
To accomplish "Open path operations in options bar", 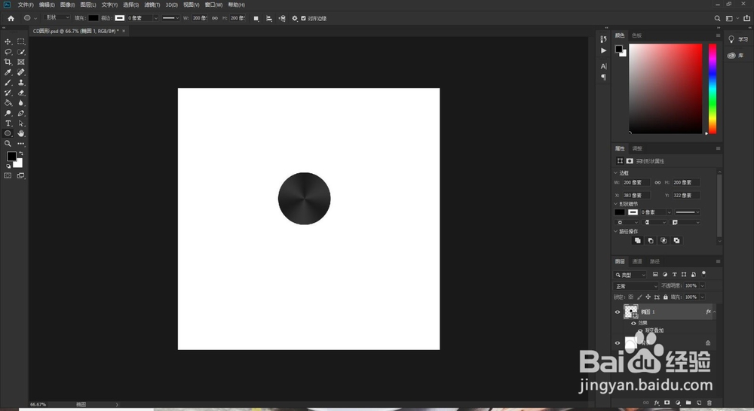I will click(256, 18).
